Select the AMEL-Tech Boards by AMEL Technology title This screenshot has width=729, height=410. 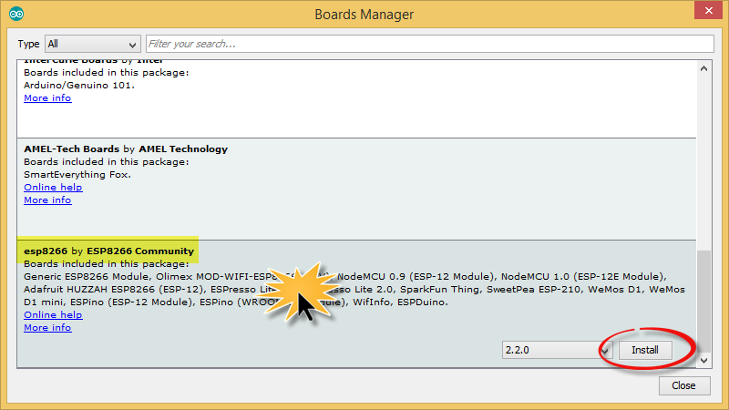tap(126, 149)
